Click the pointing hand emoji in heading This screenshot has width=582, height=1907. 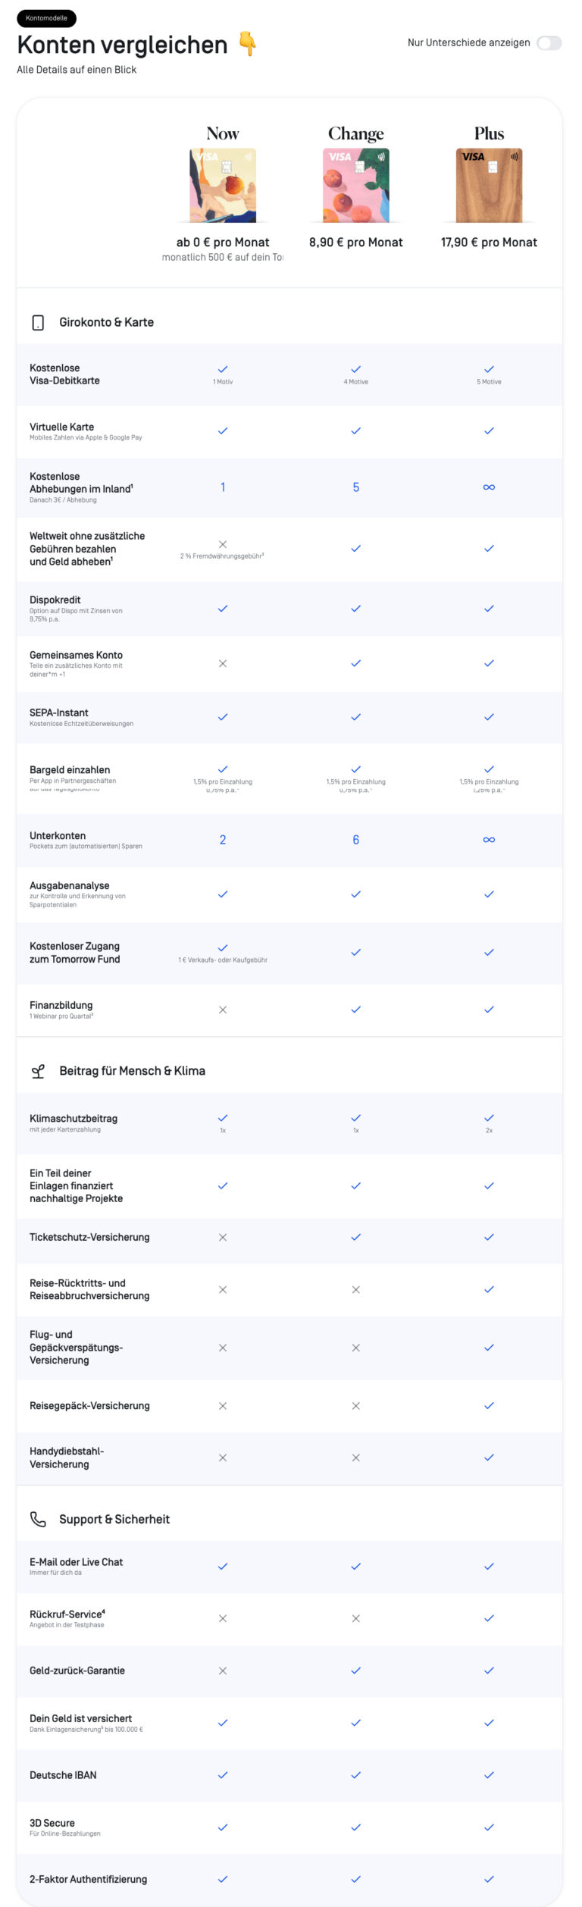pos(247,45)
